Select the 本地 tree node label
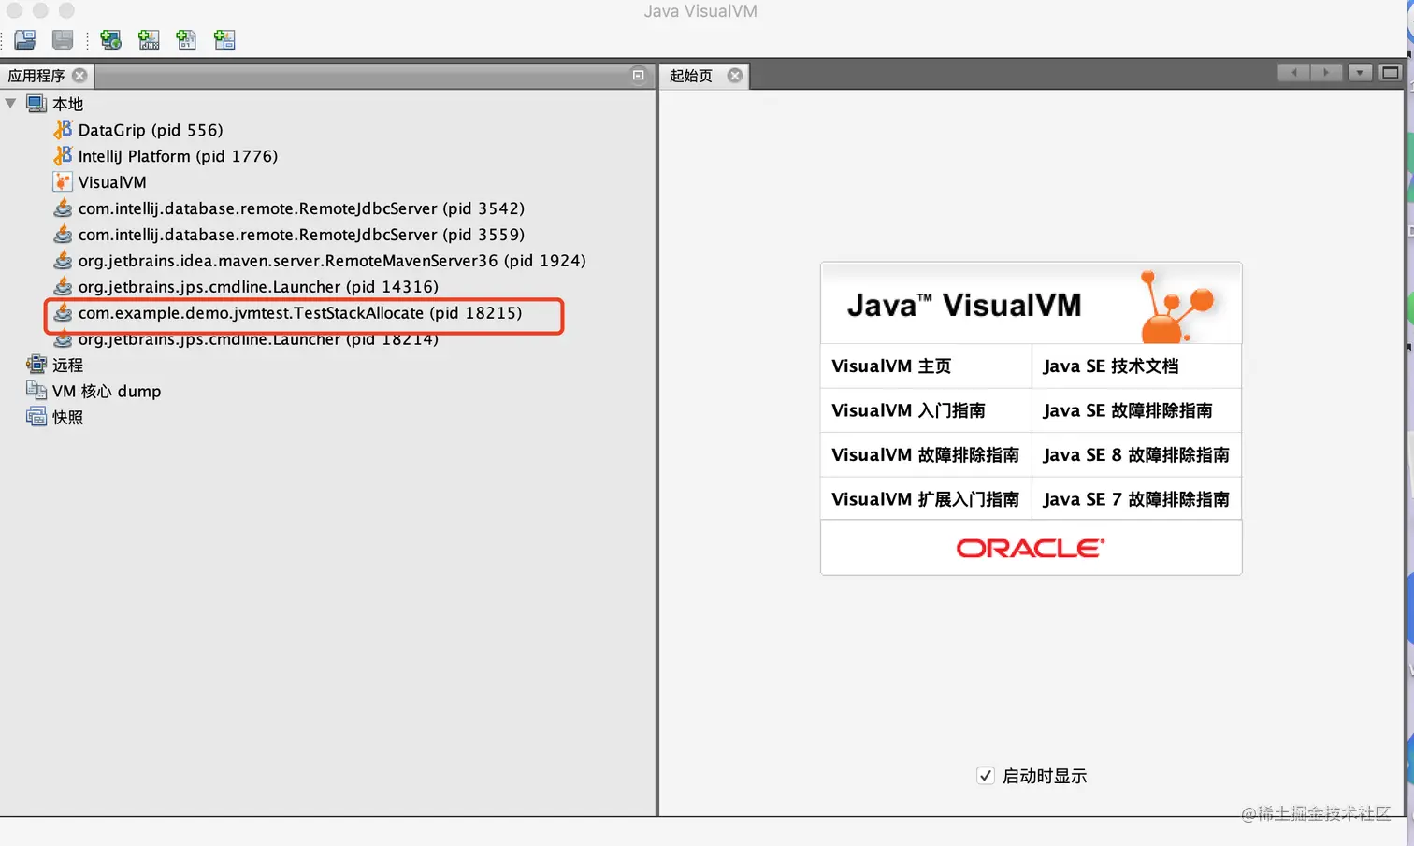 [67, 104]
